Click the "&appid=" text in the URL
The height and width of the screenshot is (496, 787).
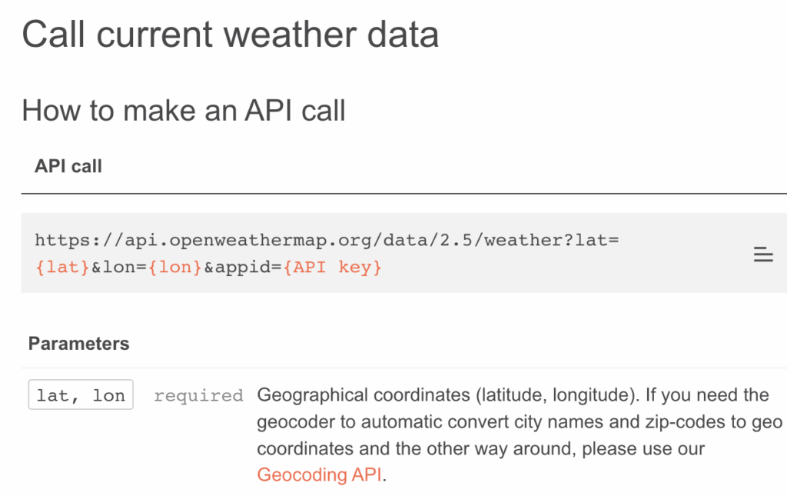coord(236,268)
